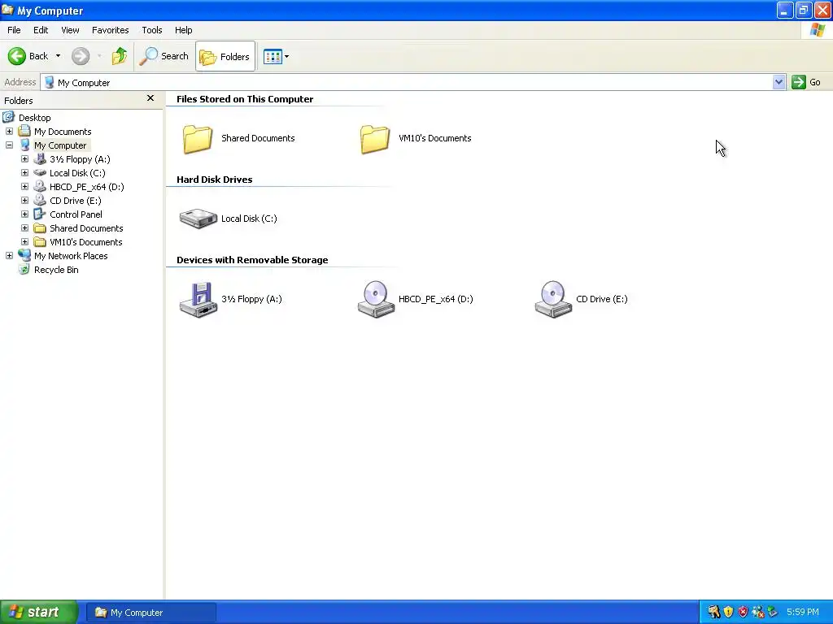Open the File menu
Viewport: 833px width, 624px height.
[15, 30]
